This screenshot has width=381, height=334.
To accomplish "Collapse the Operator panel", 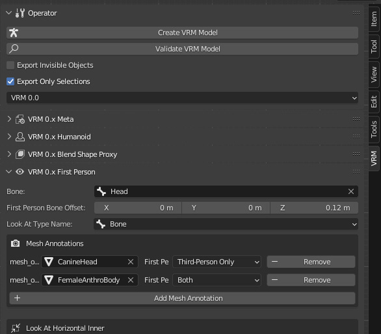I will pyautogui.click(x=8, y=12).
